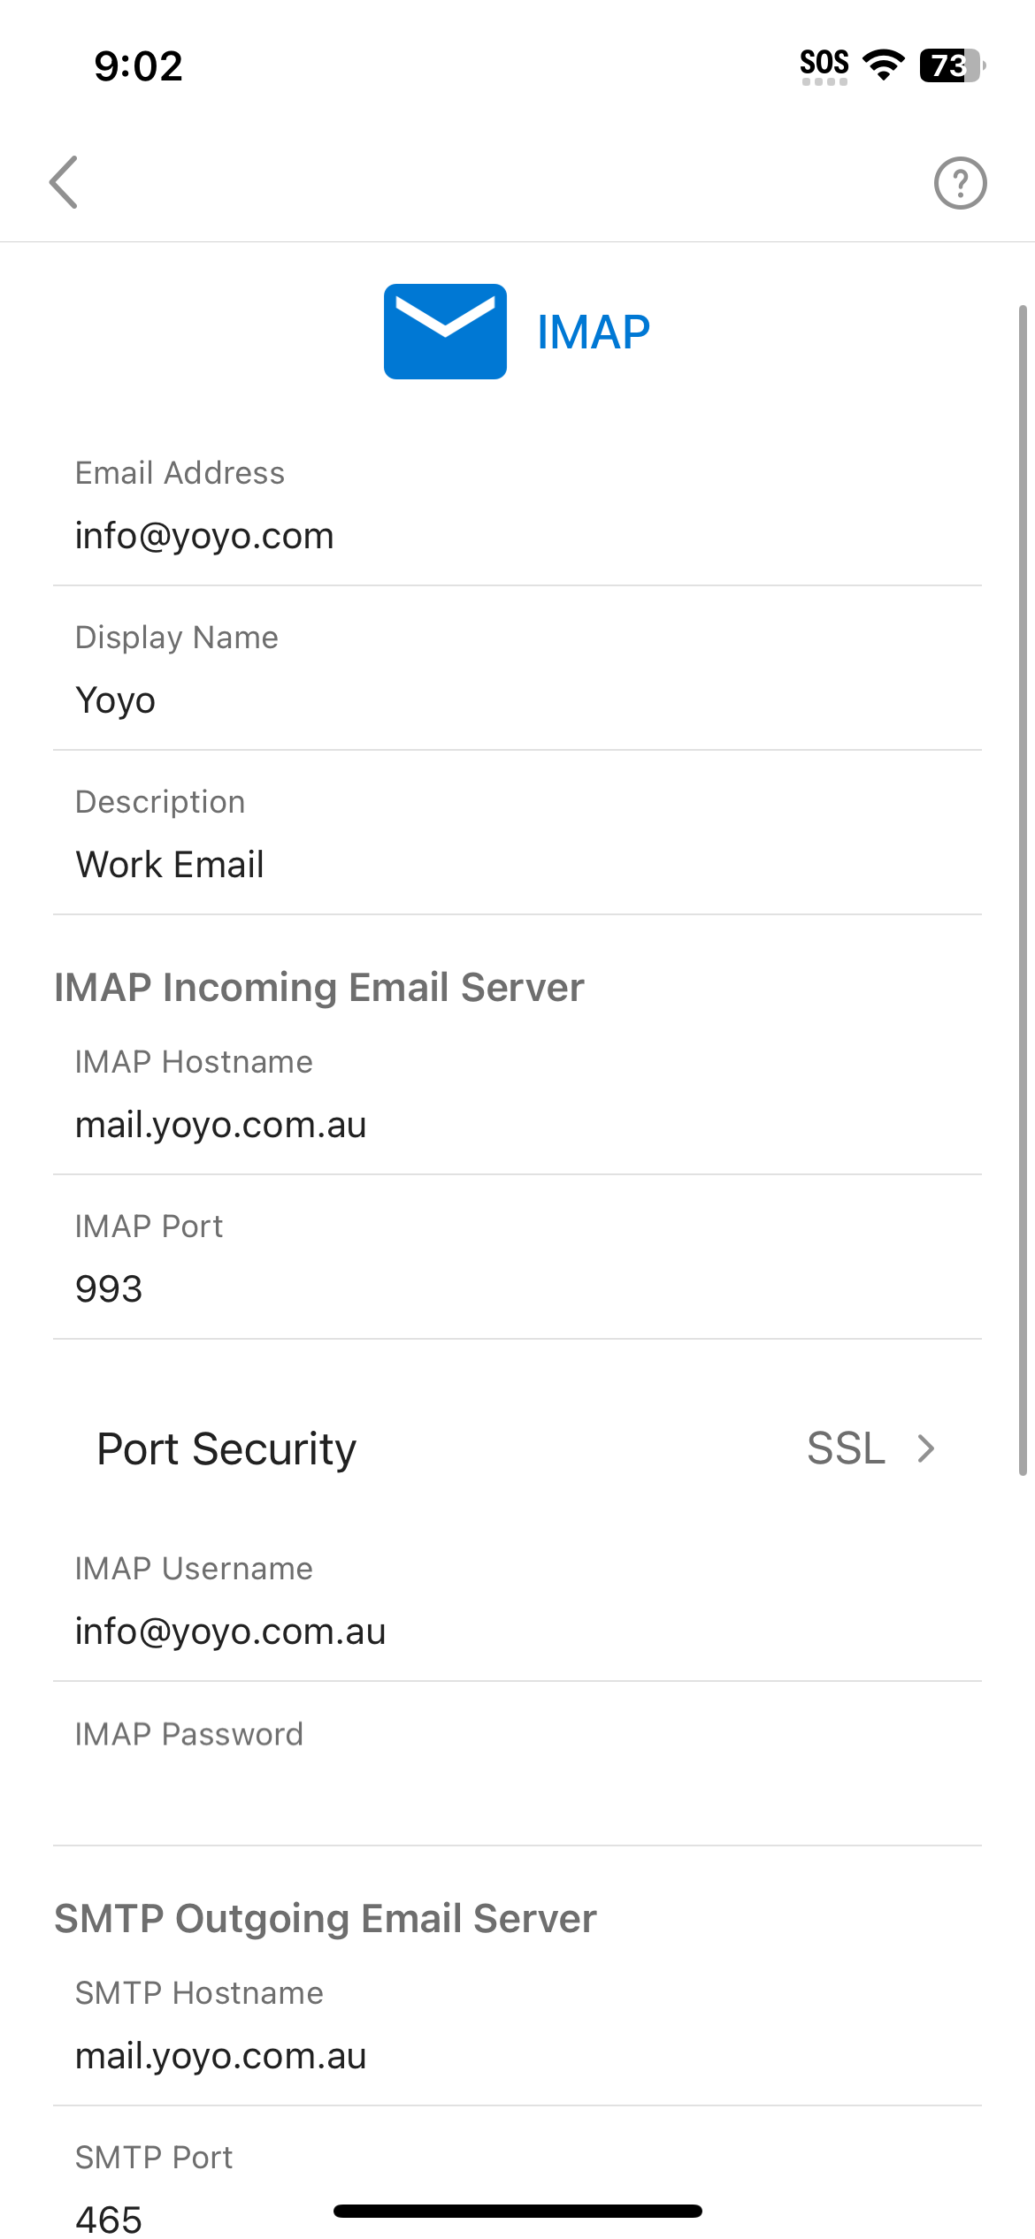This screenshot has width=1035, height=2239.
Task: Tap the IMAP Hostname label
Action: (194, 1062)
